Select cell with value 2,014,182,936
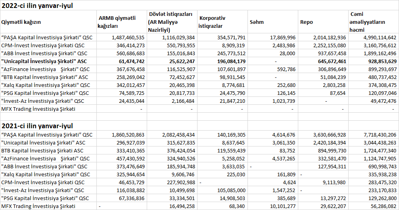399x210 pixels. [323, 37]
